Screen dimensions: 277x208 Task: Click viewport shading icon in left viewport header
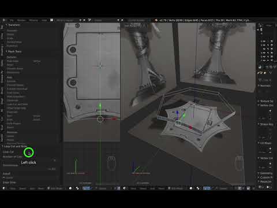coord(70,188)
